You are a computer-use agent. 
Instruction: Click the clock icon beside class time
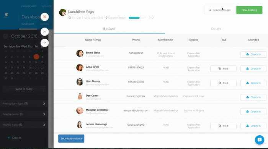[x=70, y=18]
